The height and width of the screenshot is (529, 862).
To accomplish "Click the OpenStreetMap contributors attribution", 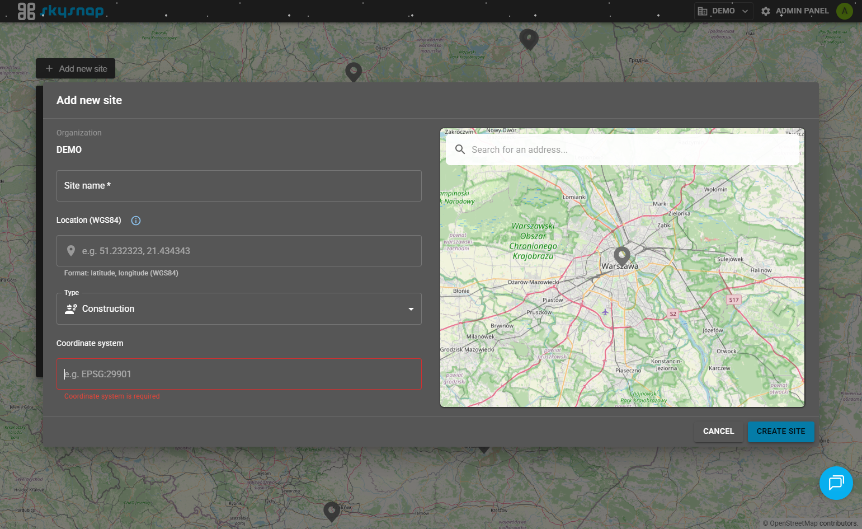I will click(x=810, y=523).
